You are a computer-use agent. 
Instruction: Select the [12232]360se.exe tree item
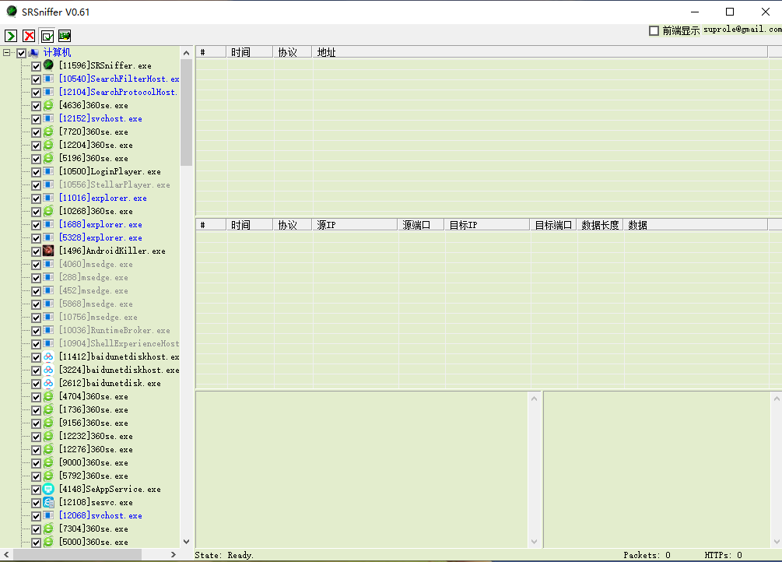pyautogui.click(x=96, y=436)
